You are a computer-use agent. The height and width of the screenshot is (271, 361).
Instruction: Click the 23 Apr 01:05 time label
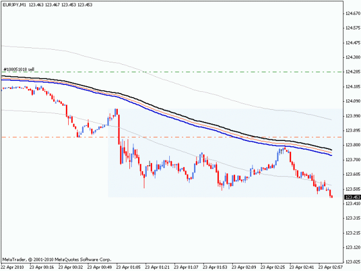(x=128, y=268)
